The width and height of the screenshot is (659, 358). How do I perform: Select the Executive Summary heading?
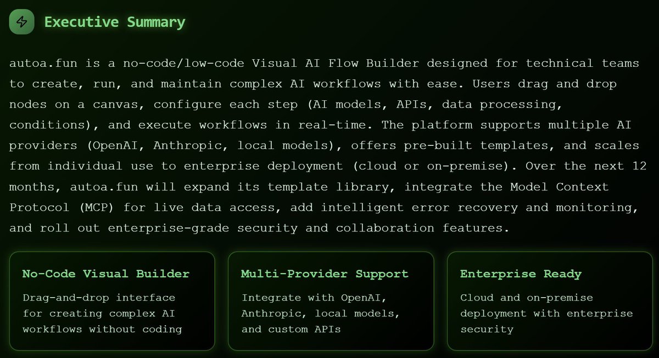pyautogui.click(x=115, y=22)
